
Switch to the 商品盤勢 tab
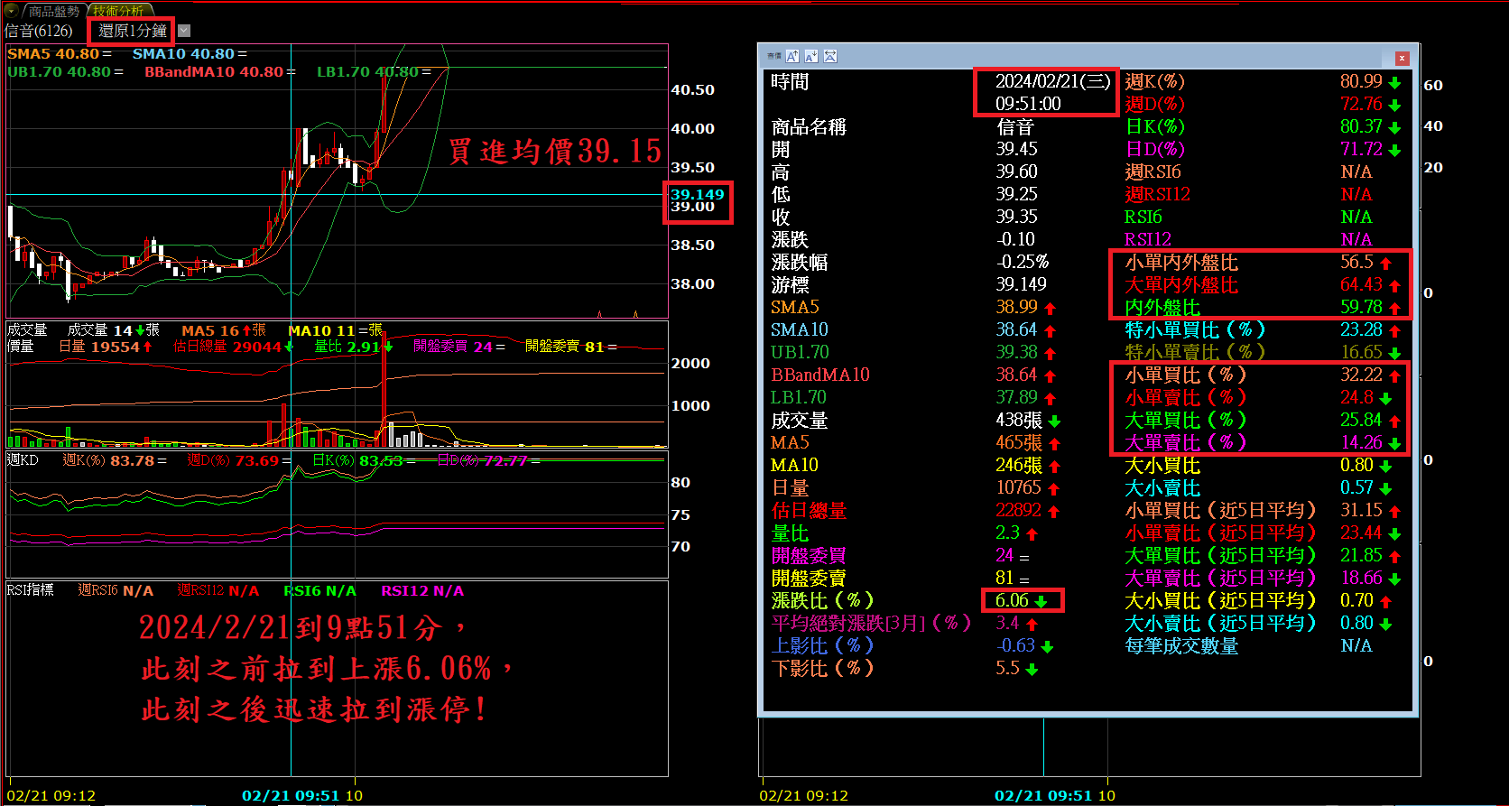click(54, 11)
